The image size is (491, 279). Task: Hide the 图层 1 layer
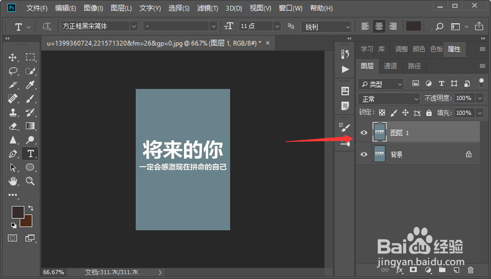click(x=364, y=133)
